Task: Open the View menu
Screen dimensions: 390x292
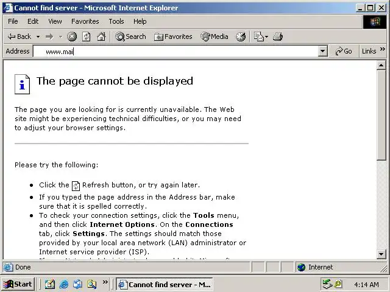Action: coord(55,21)
